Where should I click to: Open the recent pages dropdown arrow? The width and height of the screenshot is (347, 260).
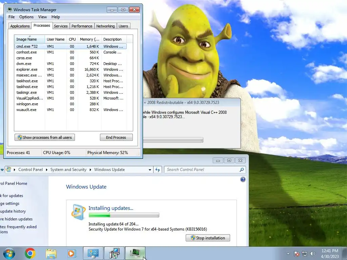2,170
